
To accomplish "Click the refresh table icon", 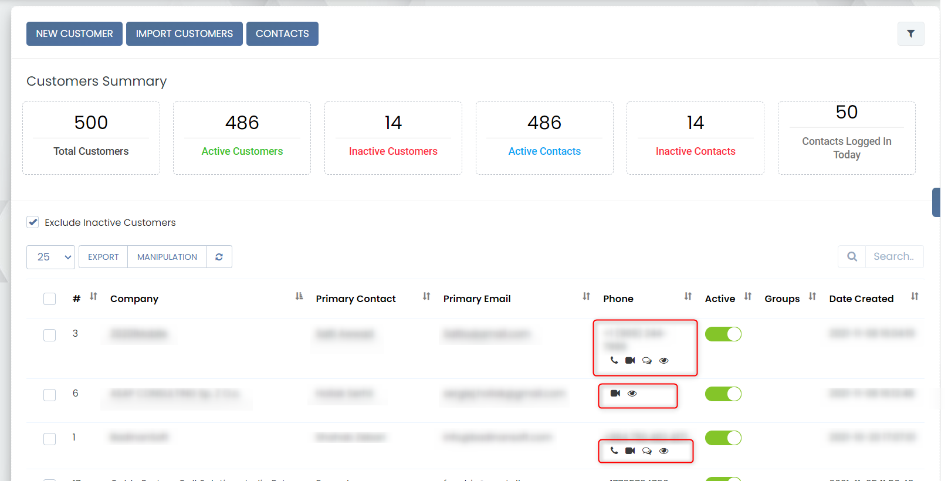I will point(219,257).
